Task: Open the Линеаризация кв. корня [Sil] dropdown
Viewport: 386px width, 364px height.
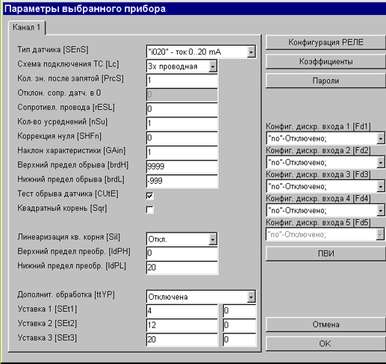Action: 182,239
